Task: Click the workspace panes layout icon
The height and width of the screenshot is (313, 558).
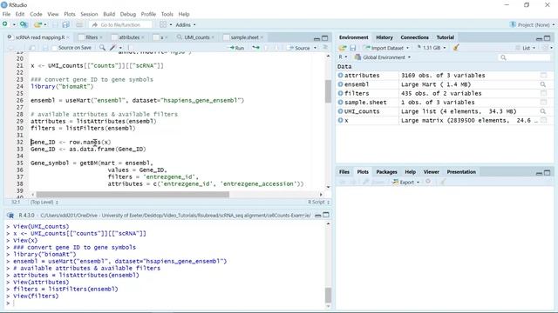Action: 163,24
